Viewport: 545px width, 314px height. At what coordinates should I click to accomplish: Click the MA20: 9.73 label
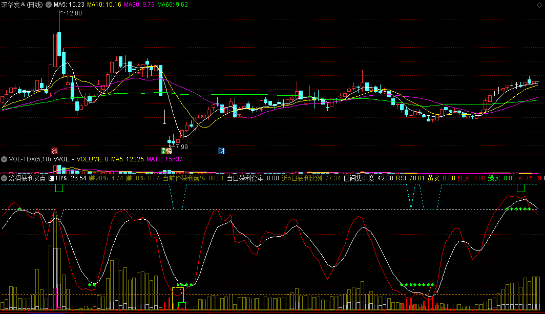pyautogui.click(x=139, y=5)
